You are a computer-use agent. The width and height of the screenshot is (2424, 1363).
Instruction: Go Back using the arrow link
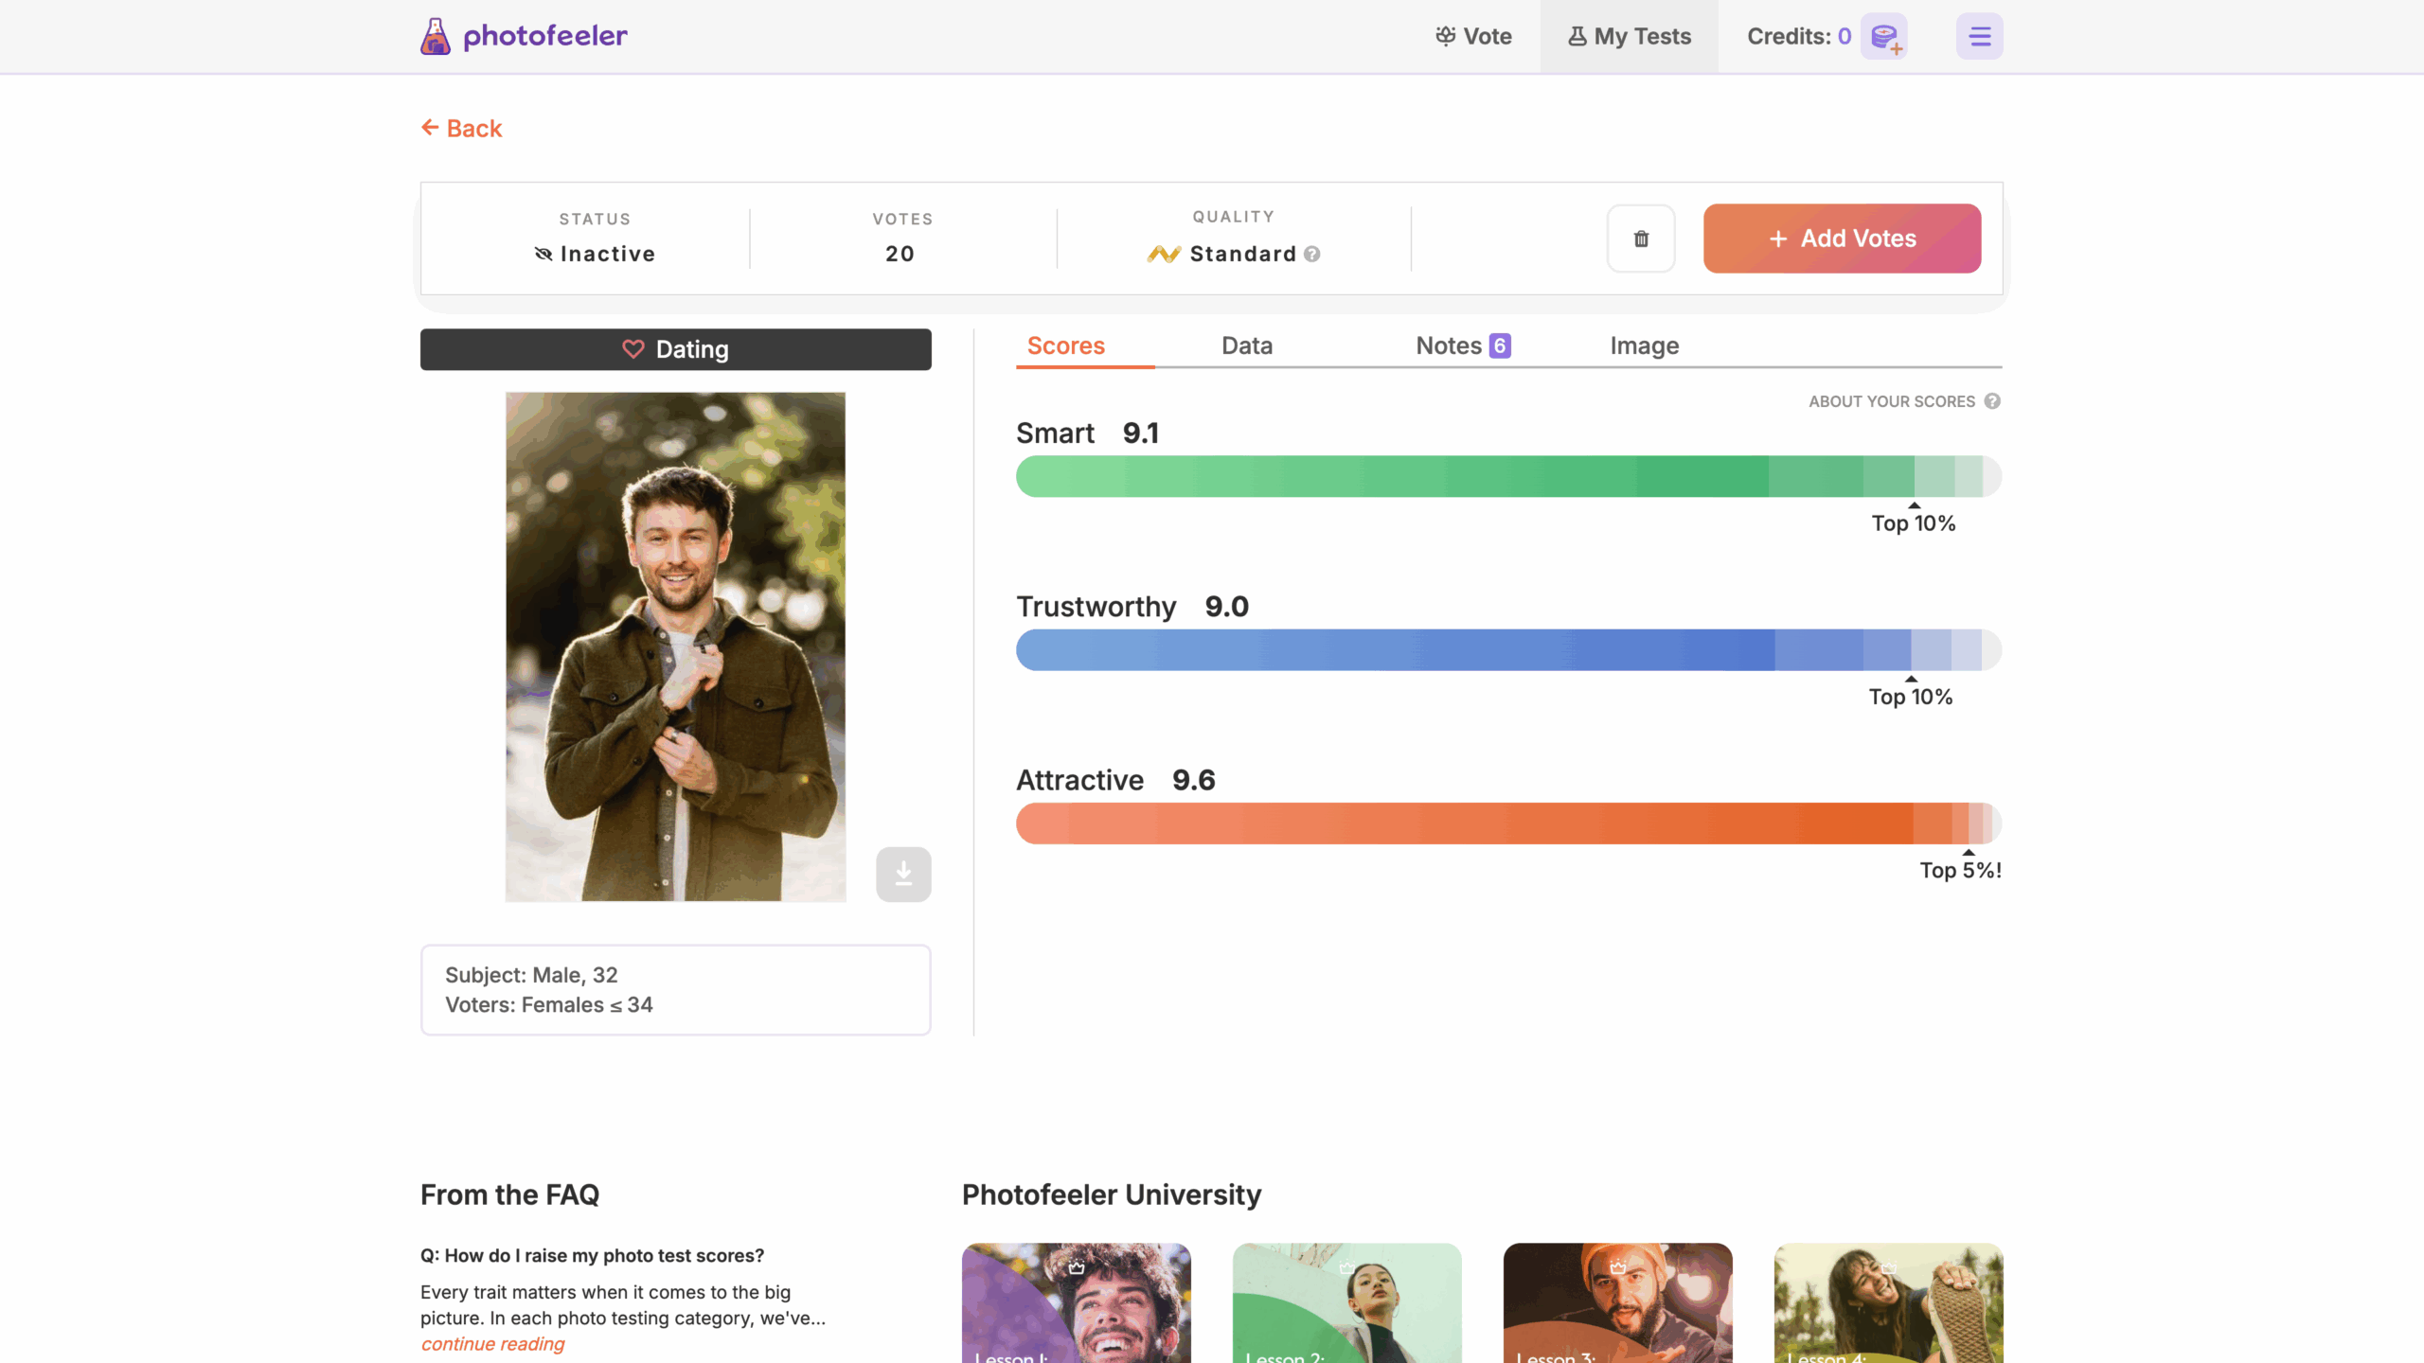[462, 128]
